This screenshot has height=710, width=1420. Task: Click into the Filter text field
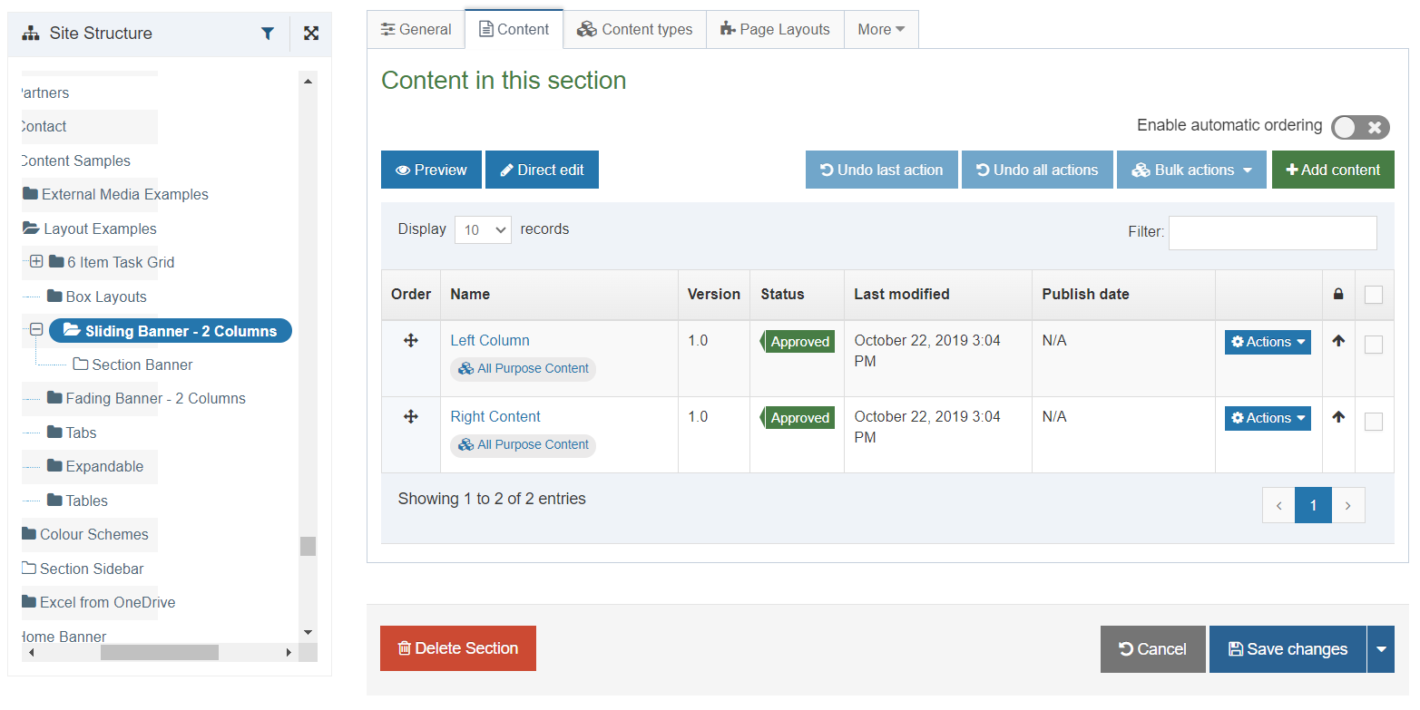[x=1272, y=232]
